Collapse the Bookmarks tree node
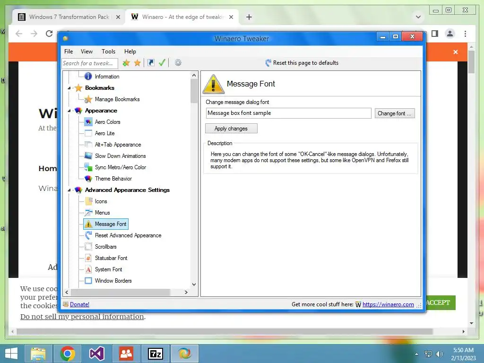 pyautogui.click(x=69, y=88)
